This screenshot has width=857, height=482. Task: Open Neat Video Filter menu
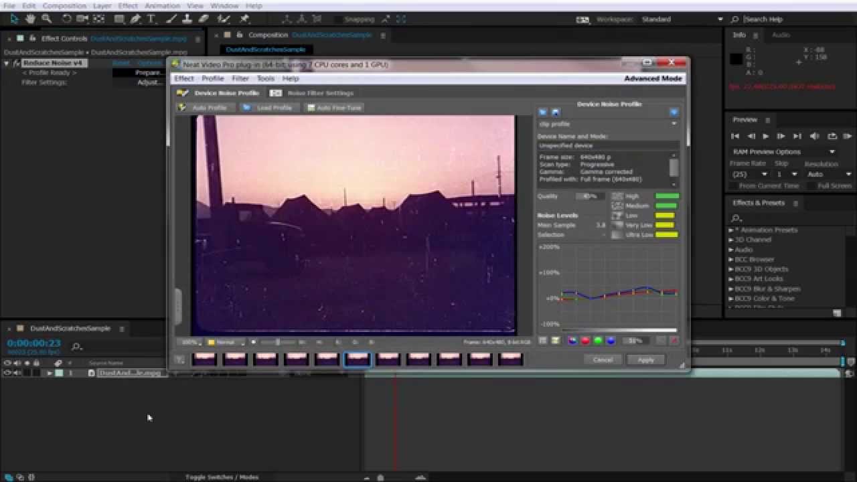click(240, 78)
